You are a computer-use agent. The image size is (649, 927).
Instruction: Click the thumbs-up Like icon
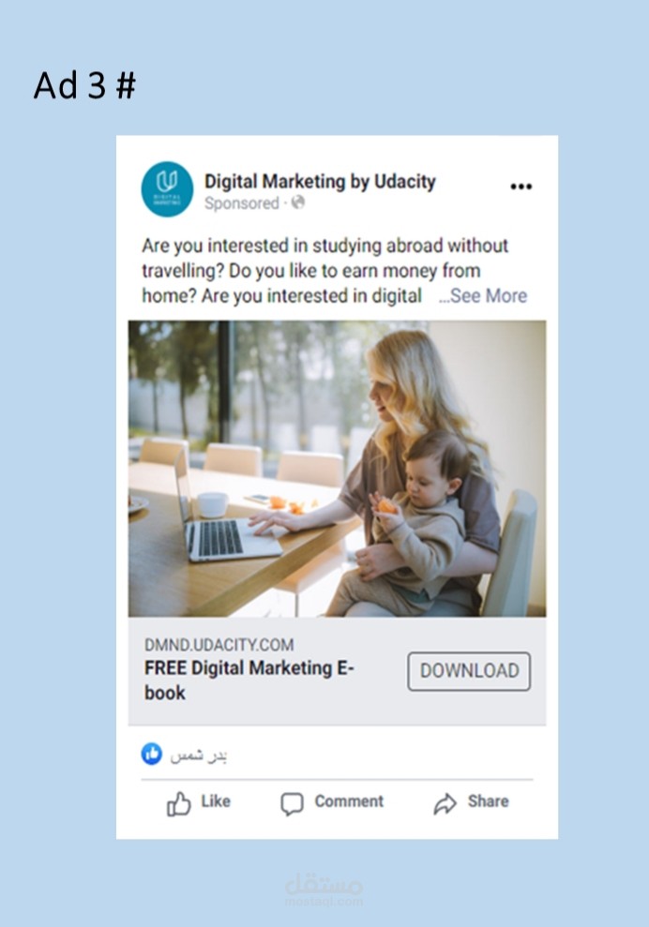point(179,804)
